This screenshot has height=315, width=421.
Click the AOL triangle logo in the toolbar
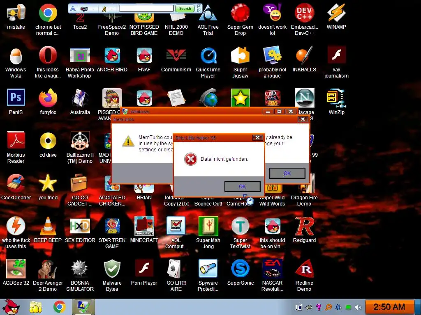pos(73,9)
